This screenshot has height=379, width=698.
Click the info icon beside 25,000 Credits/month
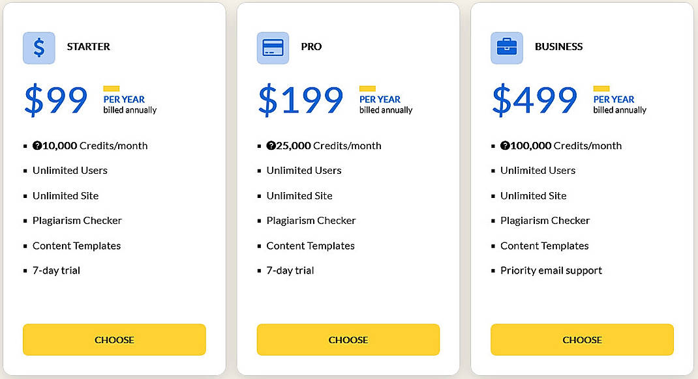pyautogui.click(x=271, y=145)
